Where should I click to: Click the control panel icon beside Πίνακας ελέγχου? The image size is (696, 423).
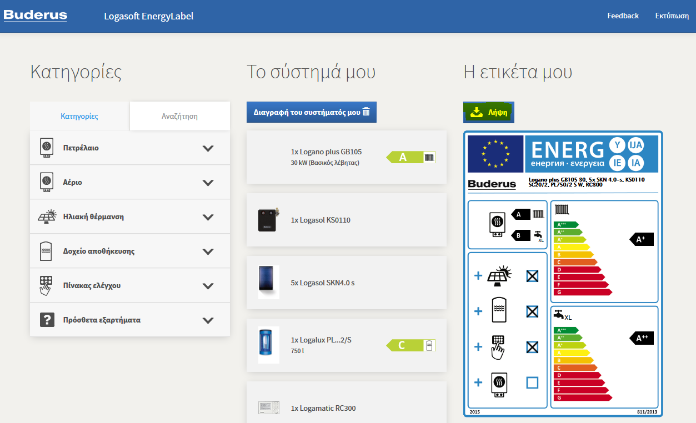tap(47, 285)
